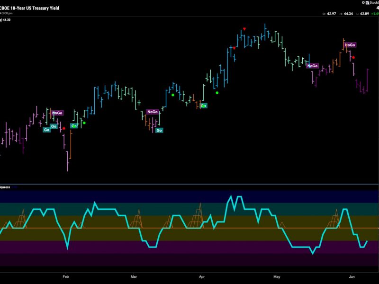Click the Low value 42.89
The width and height of the screenshot is (379, 284).
(x=364, y=14)
